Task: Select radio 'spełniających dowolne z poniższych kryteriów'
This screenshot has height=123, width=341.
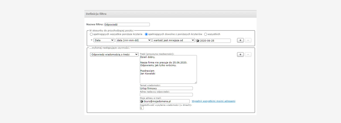Action: tap(147, 34)
